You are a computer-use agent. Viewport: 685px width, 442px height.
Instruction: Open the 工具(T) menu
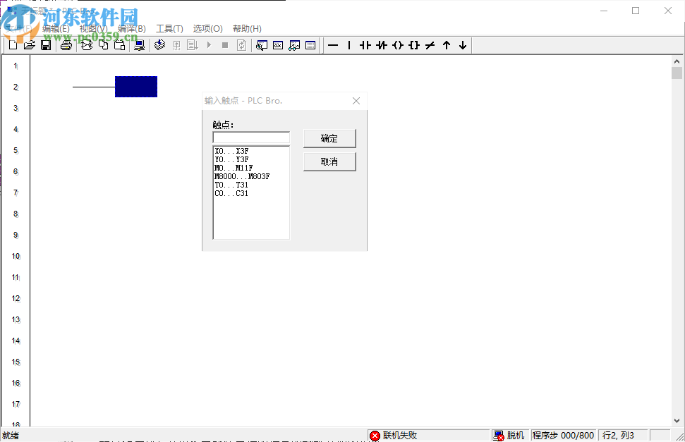point(169,29)
